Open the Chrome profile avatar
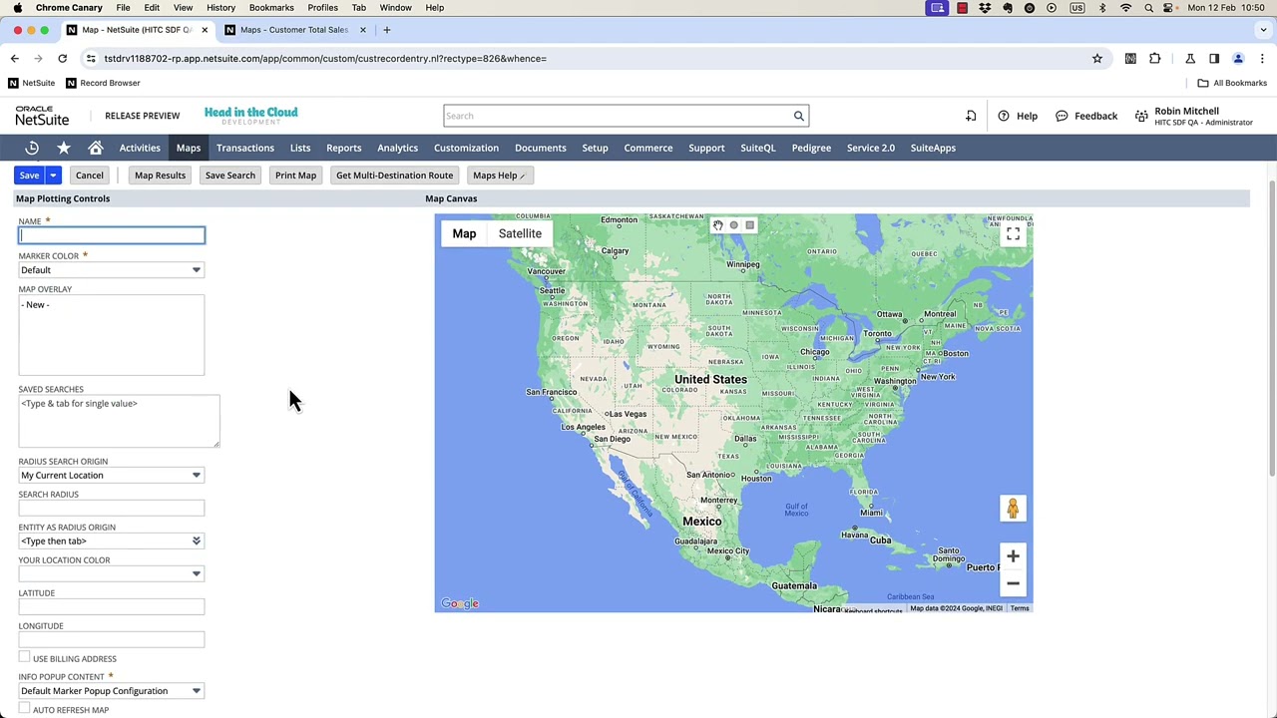1277x718 pixels. pyautogui.click(x=1238, y=59)
